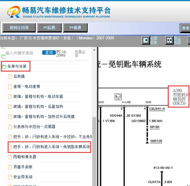Click the 免钥匙车辆系统 diagram title
The image size is (190, 186).
click(x=130, y=64)
